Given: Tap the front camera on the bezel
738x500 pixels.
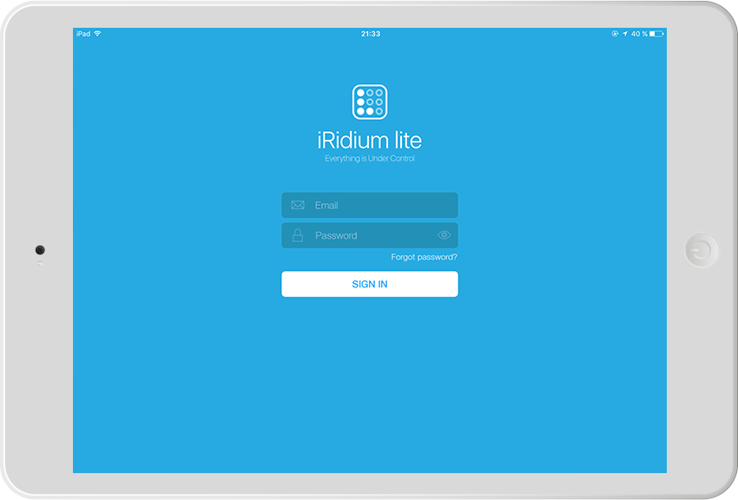Looking at the screenshot, I should (x=40, y=250).
